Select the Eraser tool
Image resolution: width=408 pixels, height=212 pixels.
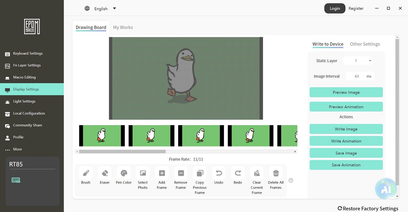pyautogui.click(x=105, y=173)
